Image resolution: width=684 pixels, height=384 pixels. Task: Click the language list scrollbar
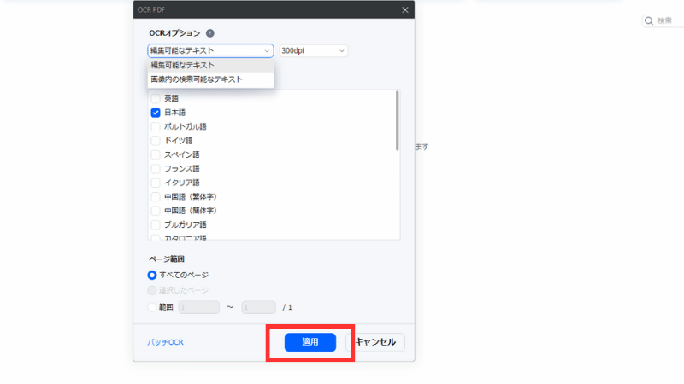pyautogui.click(x=397, y=120)
